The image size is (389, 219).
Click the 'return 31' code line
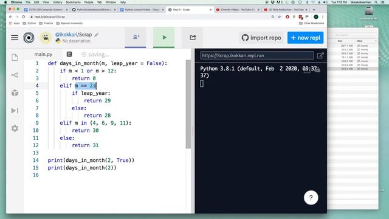(85, 145)
